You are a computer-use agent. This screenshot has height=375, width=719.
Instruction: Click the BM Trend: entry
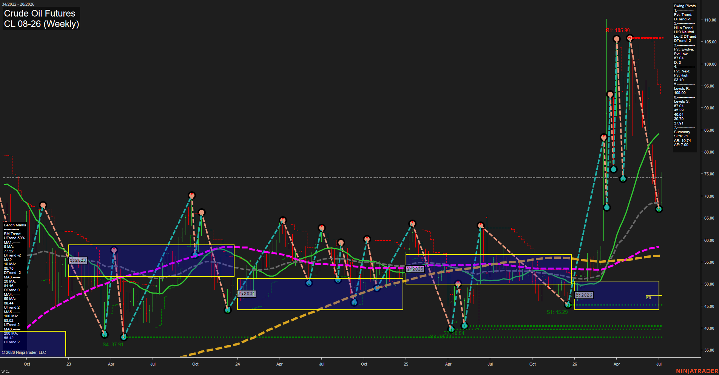[12, 234]
